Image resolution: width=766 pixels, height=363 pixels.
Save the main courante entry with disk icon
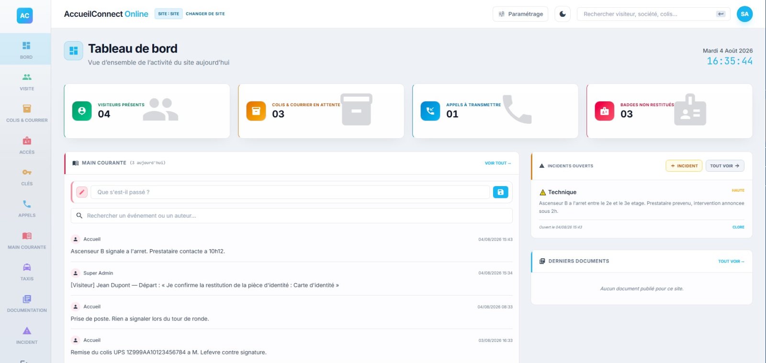[500, 192]
